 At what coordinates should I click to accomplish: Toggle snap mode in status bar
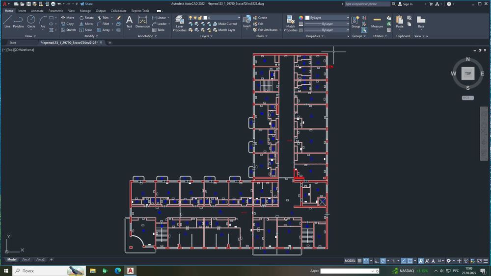[366, 261]
